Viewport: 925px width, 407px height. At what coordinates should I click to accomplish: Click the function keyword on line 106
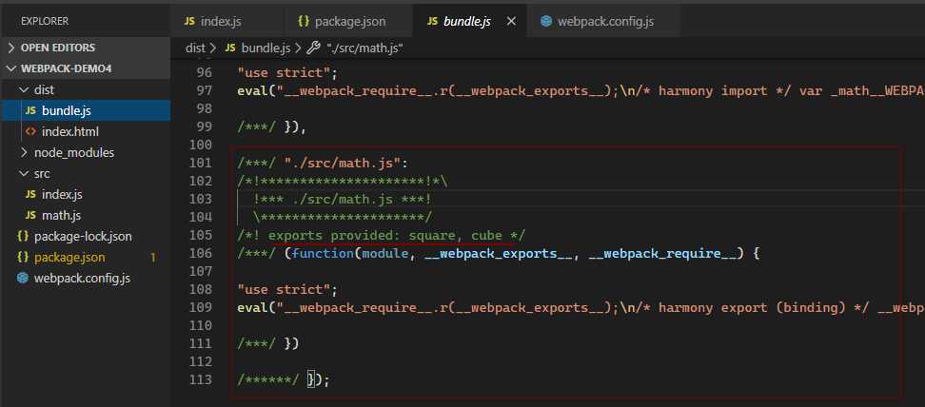[323, 254]
